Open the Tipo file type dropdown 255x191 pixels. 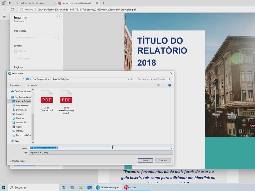pyautogui.click(x=100, y=153)
